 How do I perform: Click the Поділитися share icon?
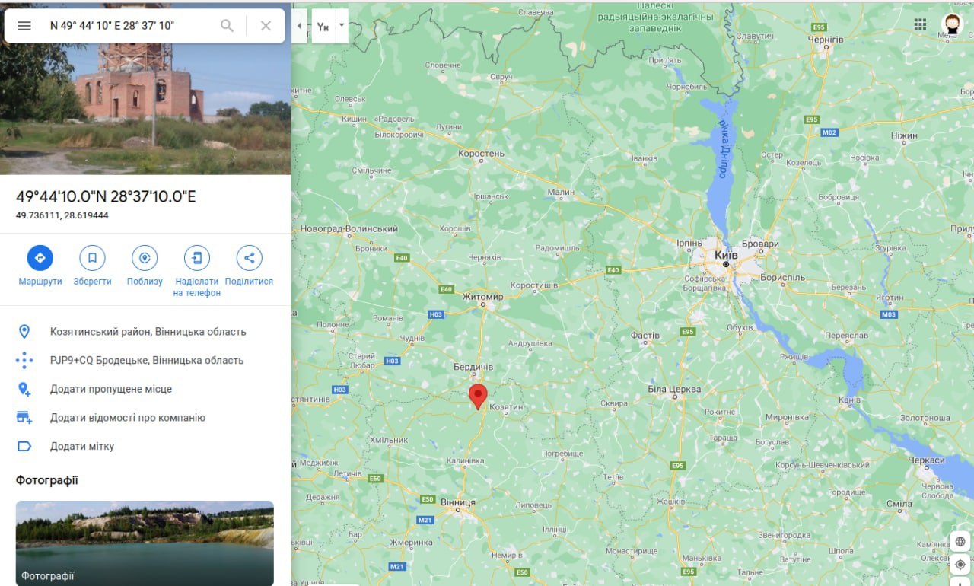tap(249, 258)
